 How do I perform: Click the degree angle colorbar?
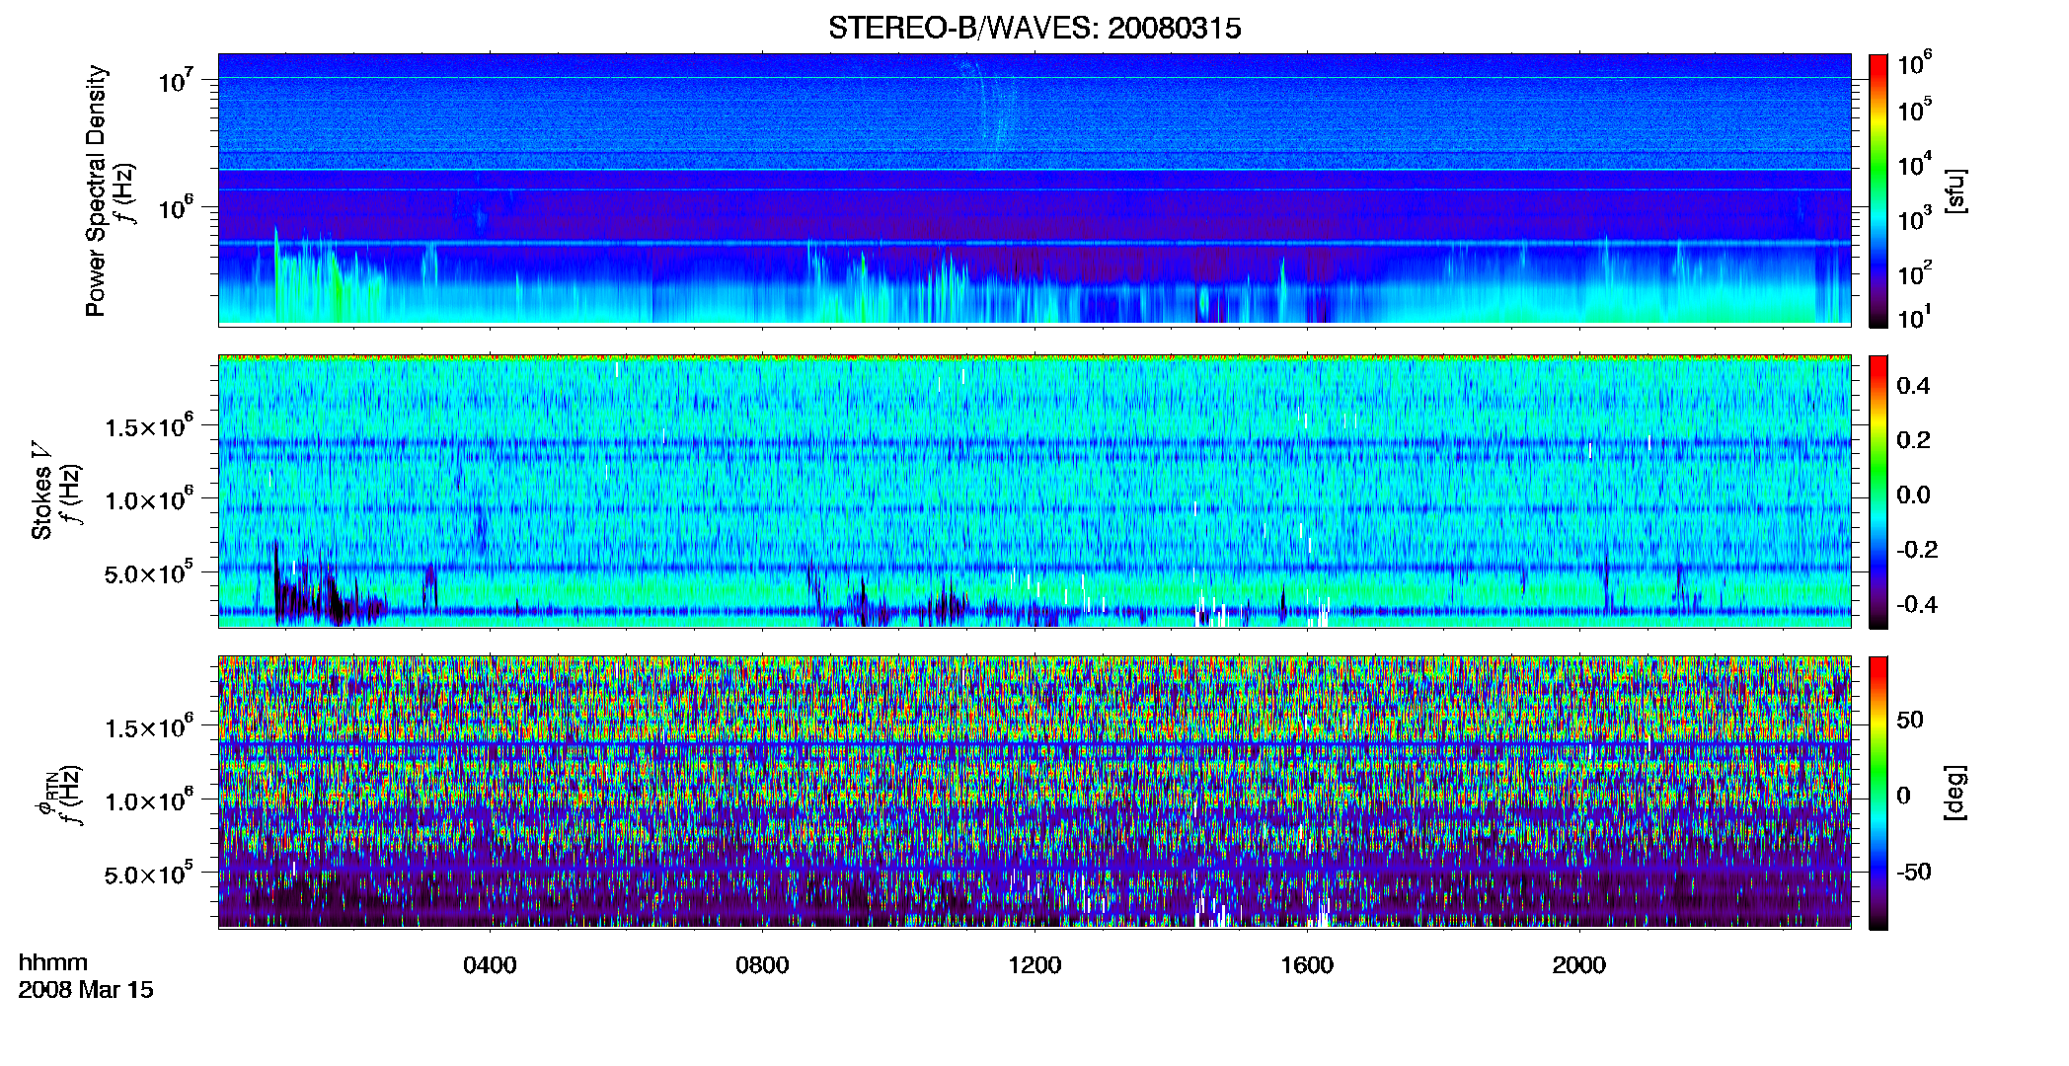click(1878, 793)
